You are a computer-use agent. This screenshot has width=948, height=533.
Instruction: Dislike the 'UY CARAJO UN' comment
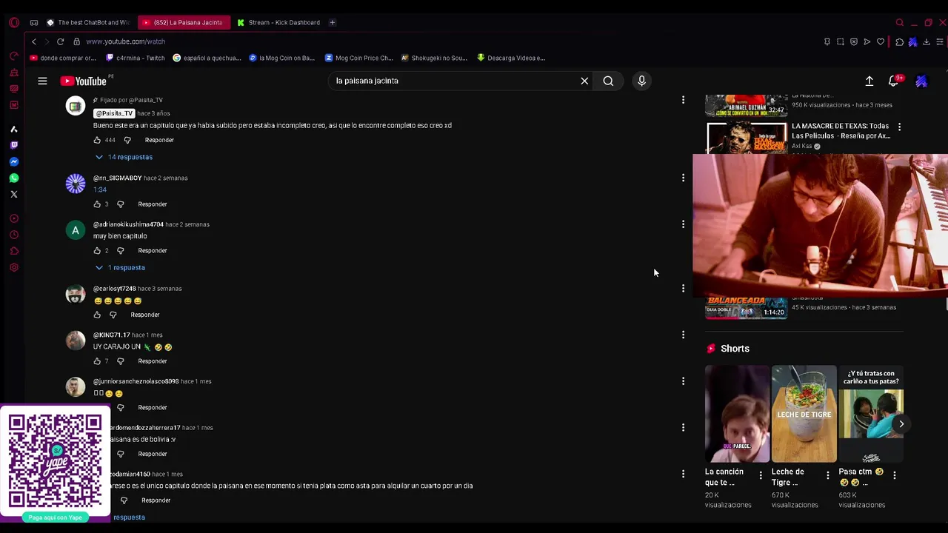(x=120, y=361)
